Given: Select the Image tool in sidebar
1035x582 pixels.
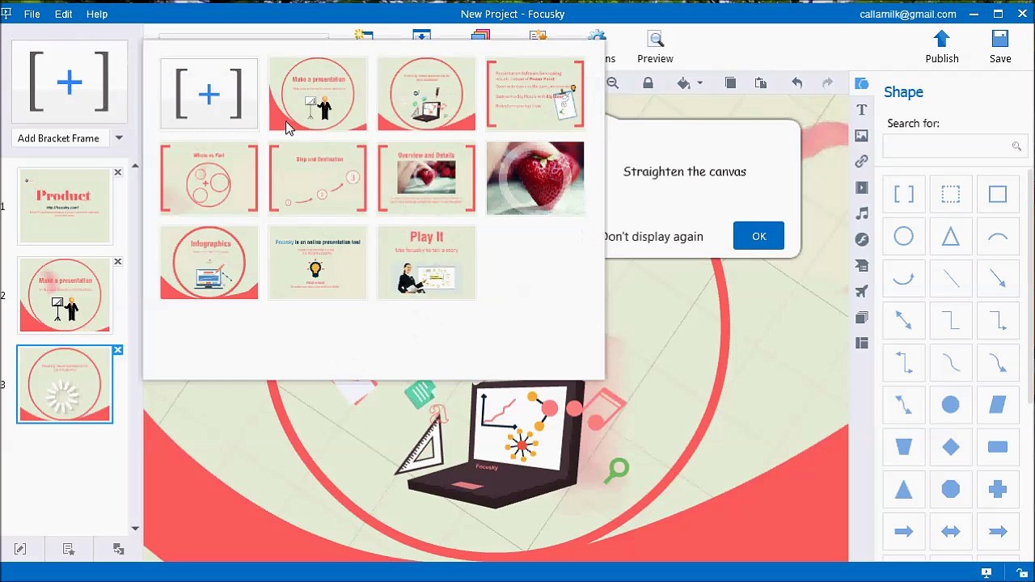Looking at the screenshot, I should (x=862, y=135).
